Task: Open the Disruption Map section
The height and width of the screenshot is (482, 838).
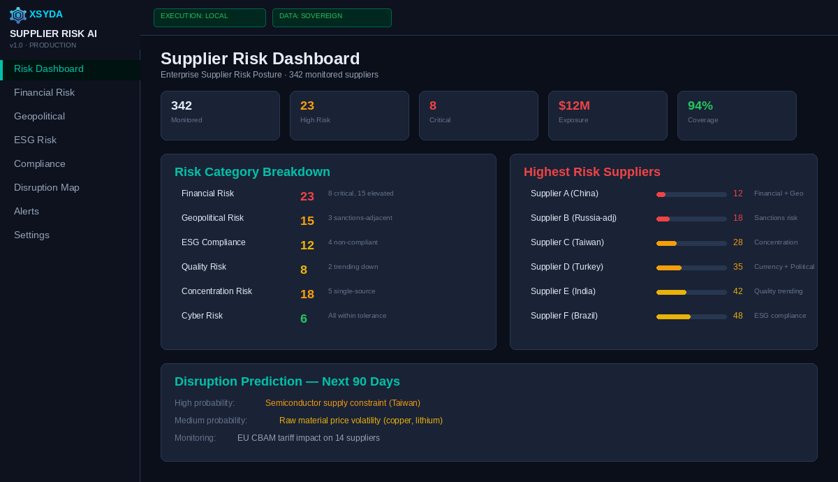Action: [x=46, y=187]
